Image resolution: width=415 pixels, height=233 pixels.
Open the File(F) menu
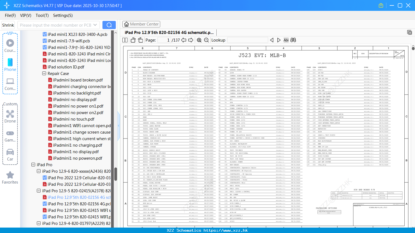click(10, 15)
